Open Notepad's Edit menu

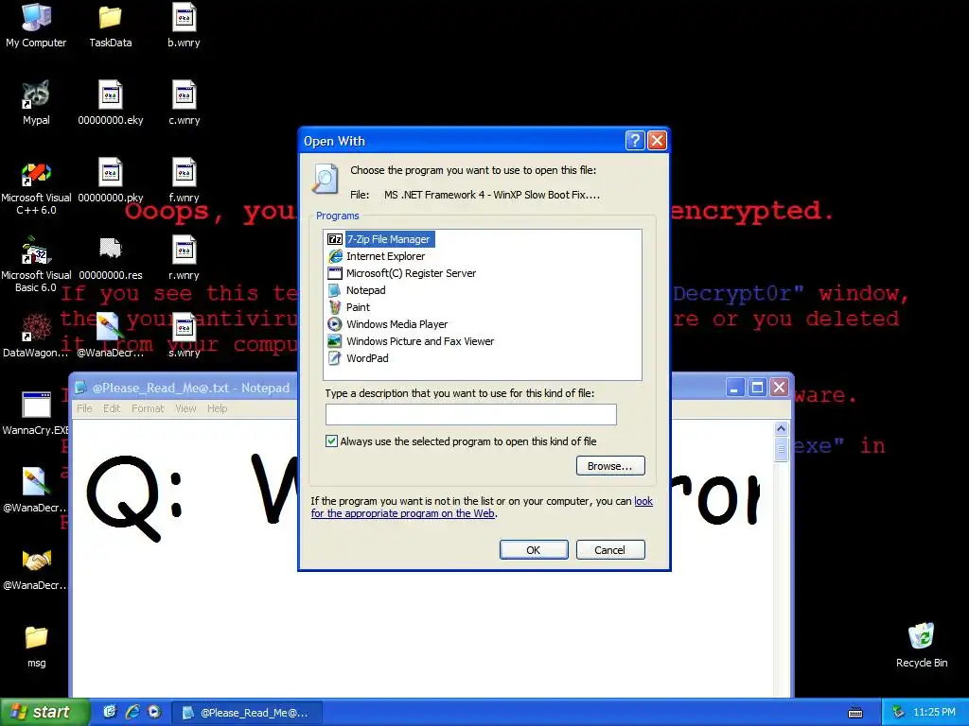(112, 408)
